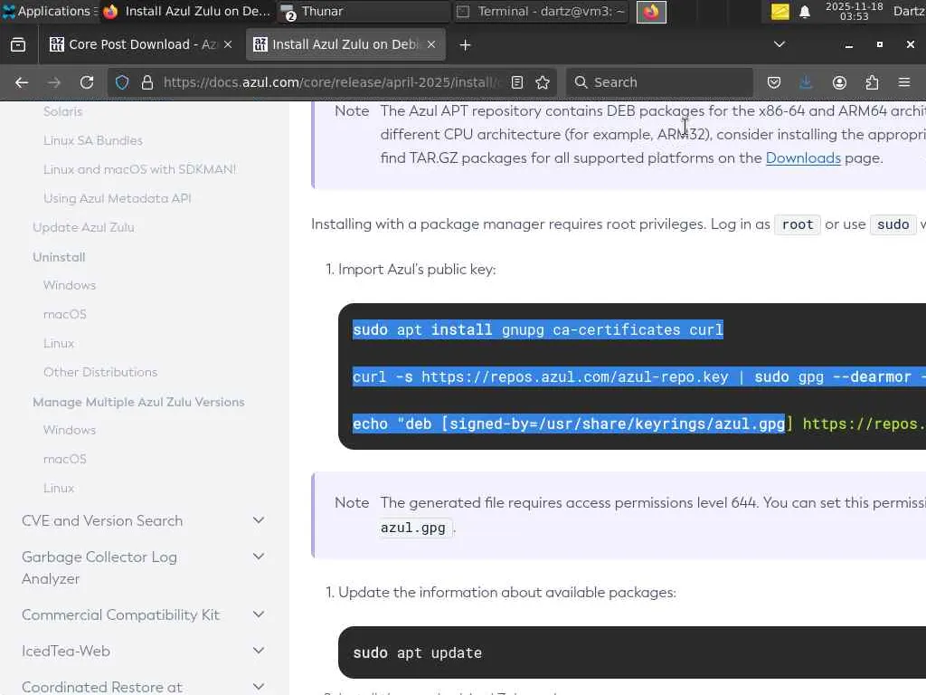Switch to Terminal dartz@vm3 taskbar window
Image resolution: width=926 pixels, height=695 pixels.
[541, 11]
